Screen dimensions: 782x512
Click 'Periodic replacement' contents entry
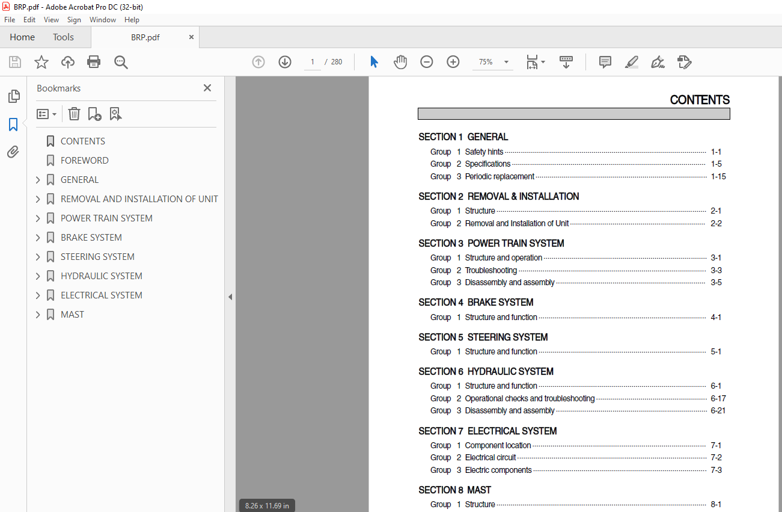[499, 177]
